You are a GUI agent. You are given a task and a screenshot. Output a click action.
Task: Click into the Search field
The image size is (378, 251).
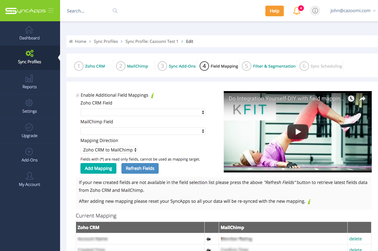(x=89, y=11)
